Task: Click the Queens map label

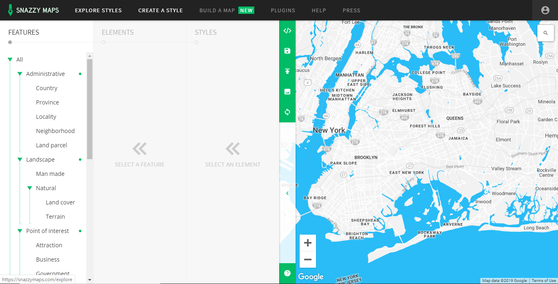Action: pyautogui.click(x=455, y=118)
